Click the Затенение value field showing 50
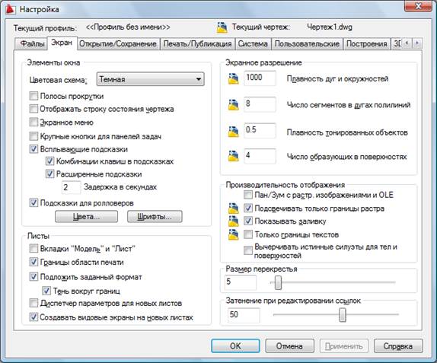The width and height of the screenshot is (437, 363). pyautogui.click(x=244, y=315)
